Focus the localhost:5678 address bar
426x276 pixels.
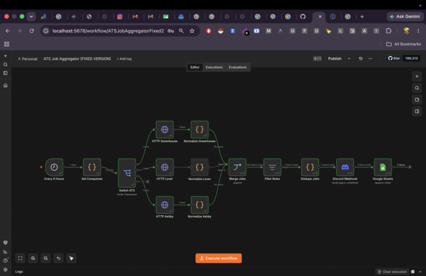[x=108, y=31]
